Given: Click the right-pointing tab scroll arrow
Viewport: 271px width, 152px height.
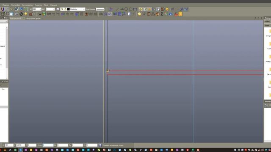Looking at the screenshot, I should click(x=258, y=18).
